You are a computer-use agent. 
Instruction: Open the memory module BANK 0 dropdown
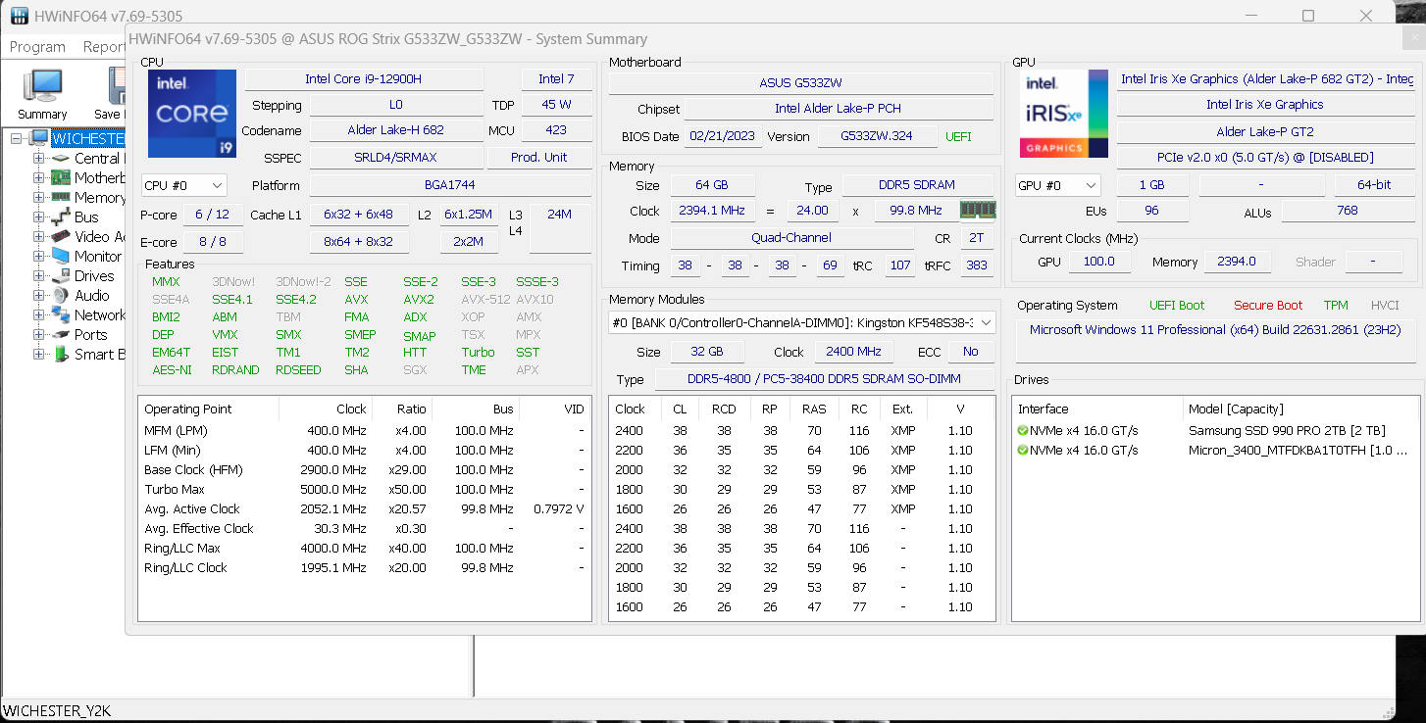[x=802, y=322]
